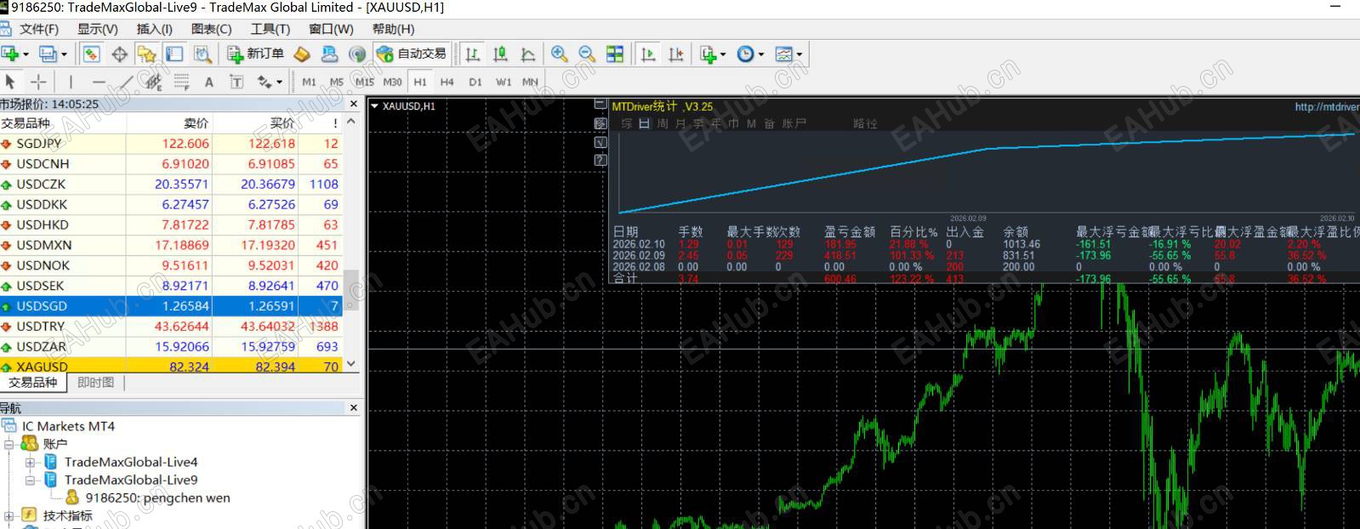Open the 插入(I) menu
The height and width of the screenshot is (529, 1360).
pyautogui.click(x=154, y=29)
